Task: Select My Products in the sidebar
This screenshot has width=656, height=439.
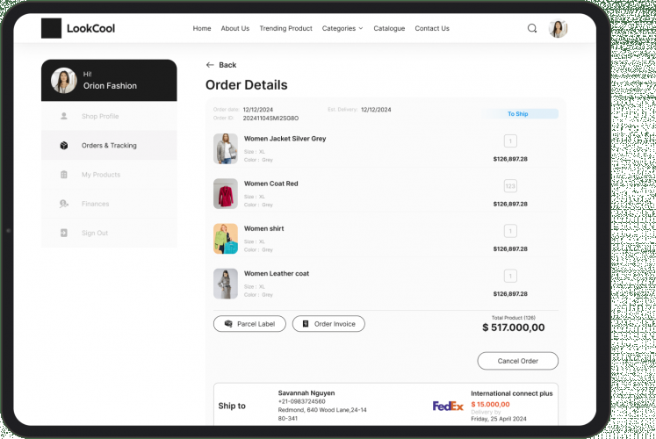Action: (x=109, y=175)
